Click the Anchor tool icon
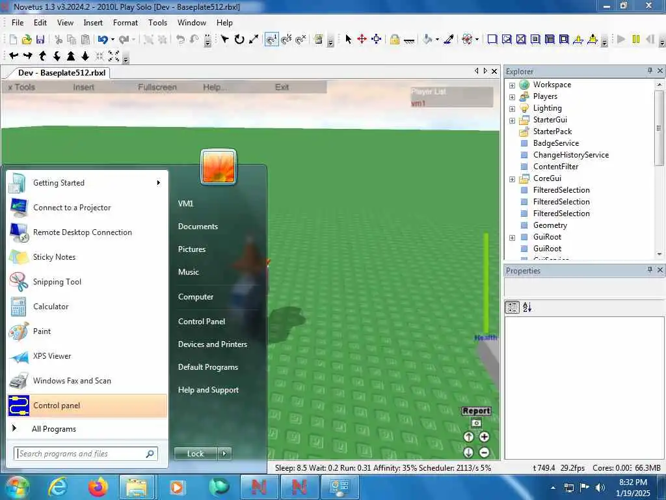The width and height of the screenshot is (666, 500). (409, 40)
